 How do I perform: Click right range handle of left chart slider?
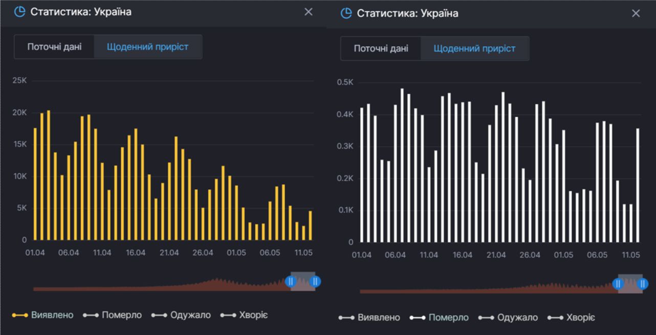(x=315, y=281)
